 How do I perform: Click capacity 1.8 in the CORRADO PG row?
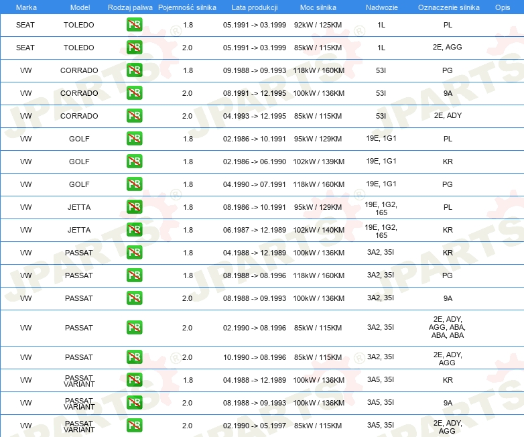tap(188, 70)
